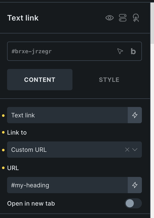Switch to the STYLE tab
Image resolution: width=154 pixels, height=218 pixels.
[109, 80]
